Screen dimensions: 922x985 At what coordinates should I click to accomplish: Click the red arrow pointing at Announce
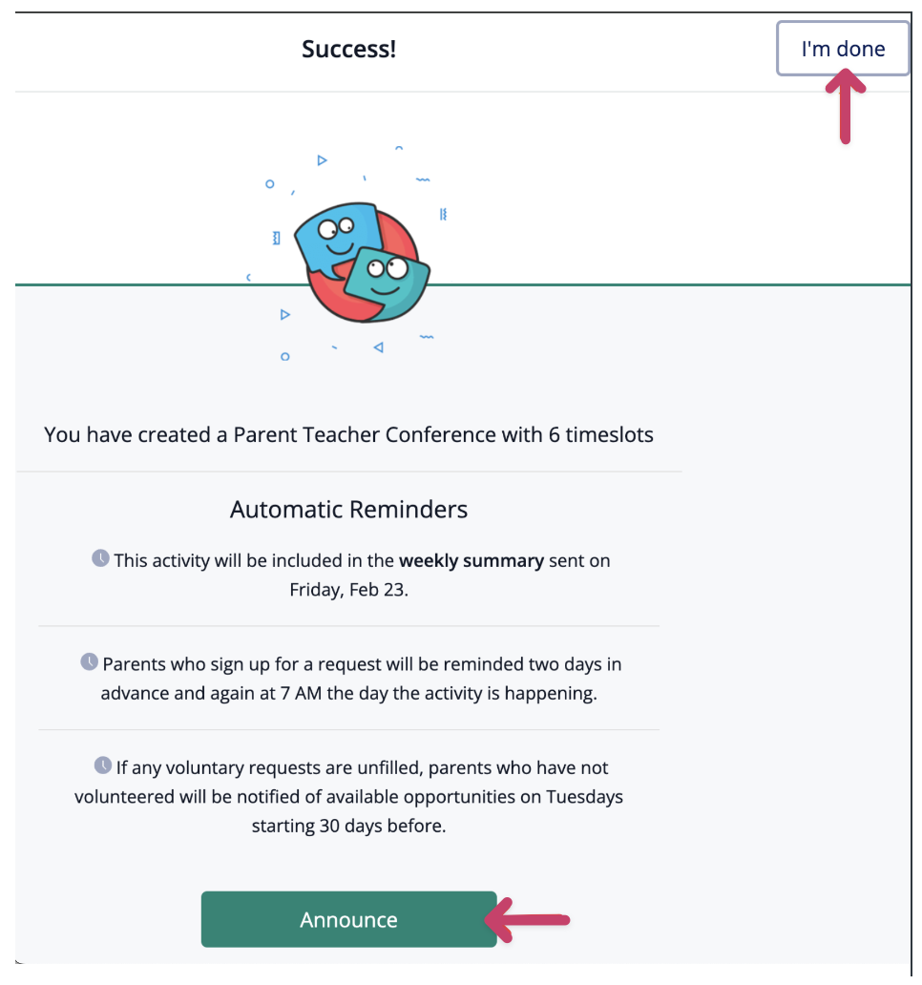click(529, 921)
